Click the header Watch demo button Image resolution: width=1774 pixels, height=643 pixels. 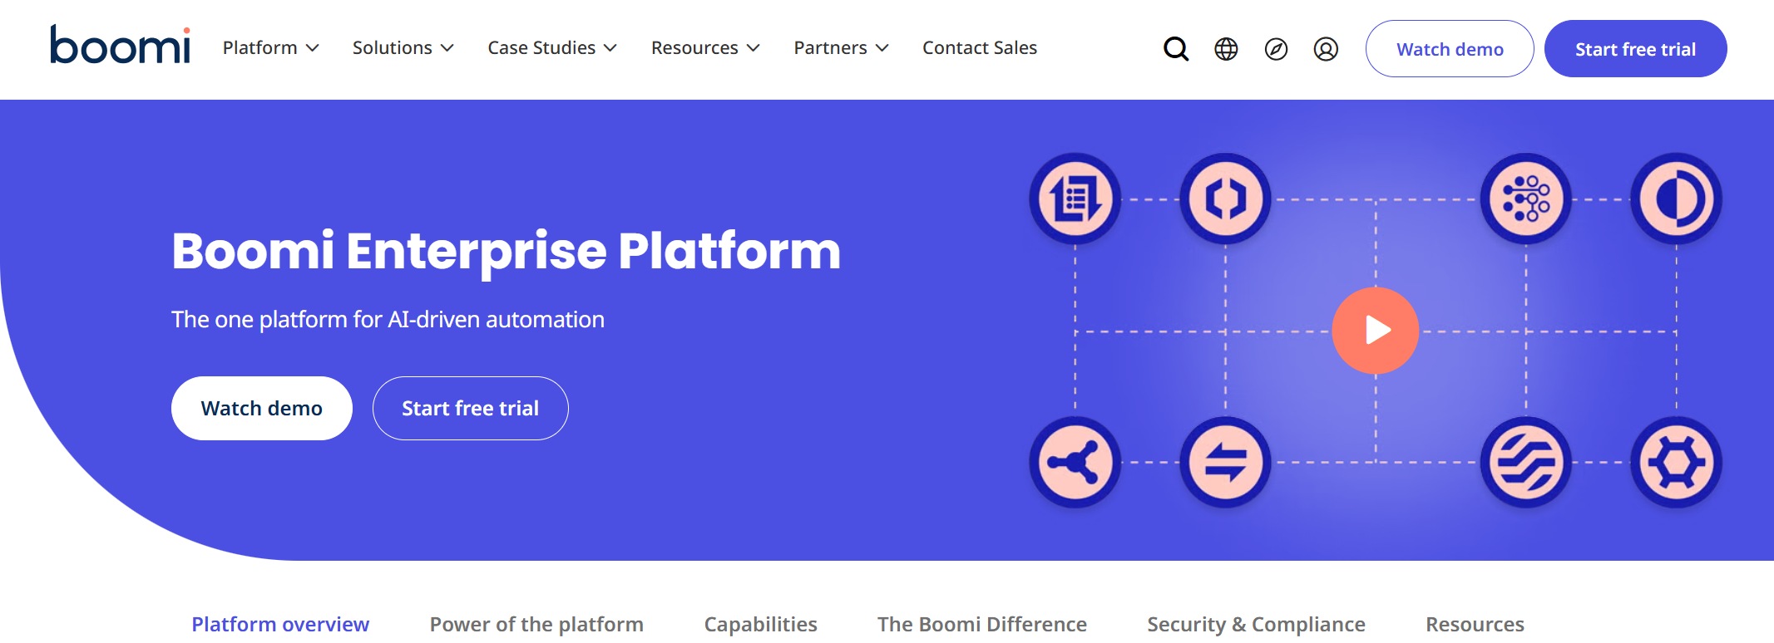[x=1450, y=49]
